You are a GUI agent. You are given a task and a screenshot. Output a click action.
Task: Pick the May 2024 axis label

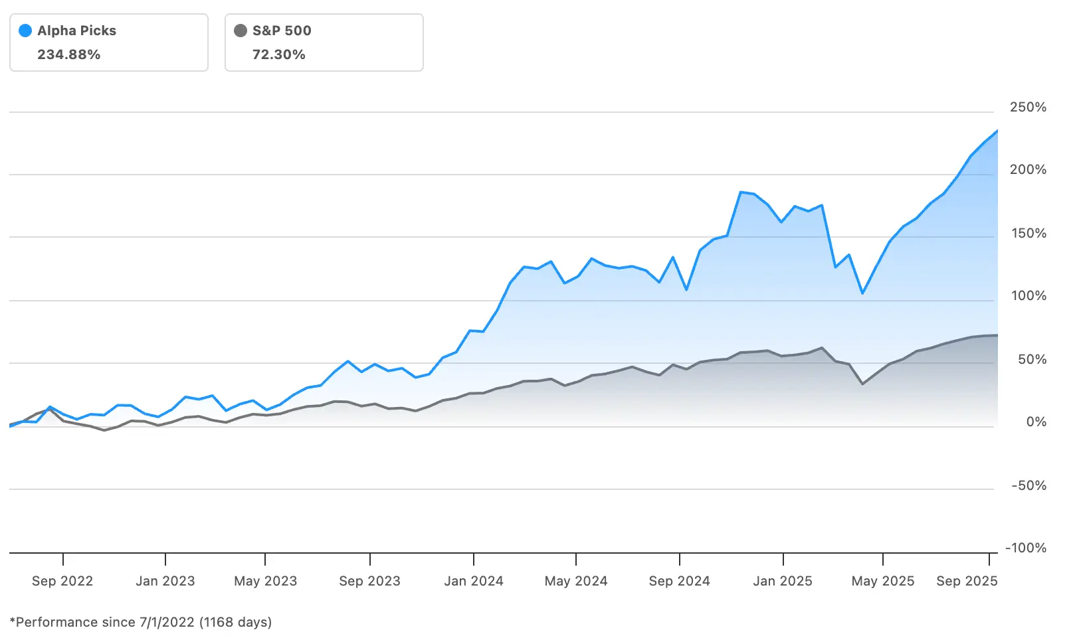pos(576,581)
